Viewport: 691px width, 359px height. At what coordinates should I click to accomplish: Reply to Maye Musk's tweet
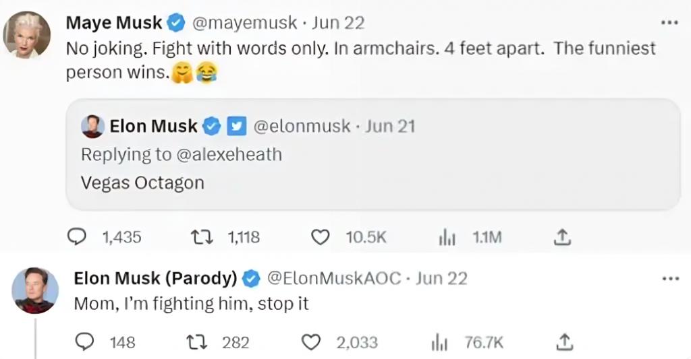(78, 237)
